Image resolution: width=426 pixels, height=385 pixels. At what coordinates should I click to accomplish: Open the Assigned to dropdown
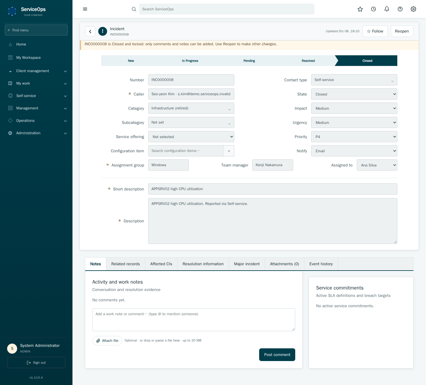pyautogui.click(x=377, y=165)
